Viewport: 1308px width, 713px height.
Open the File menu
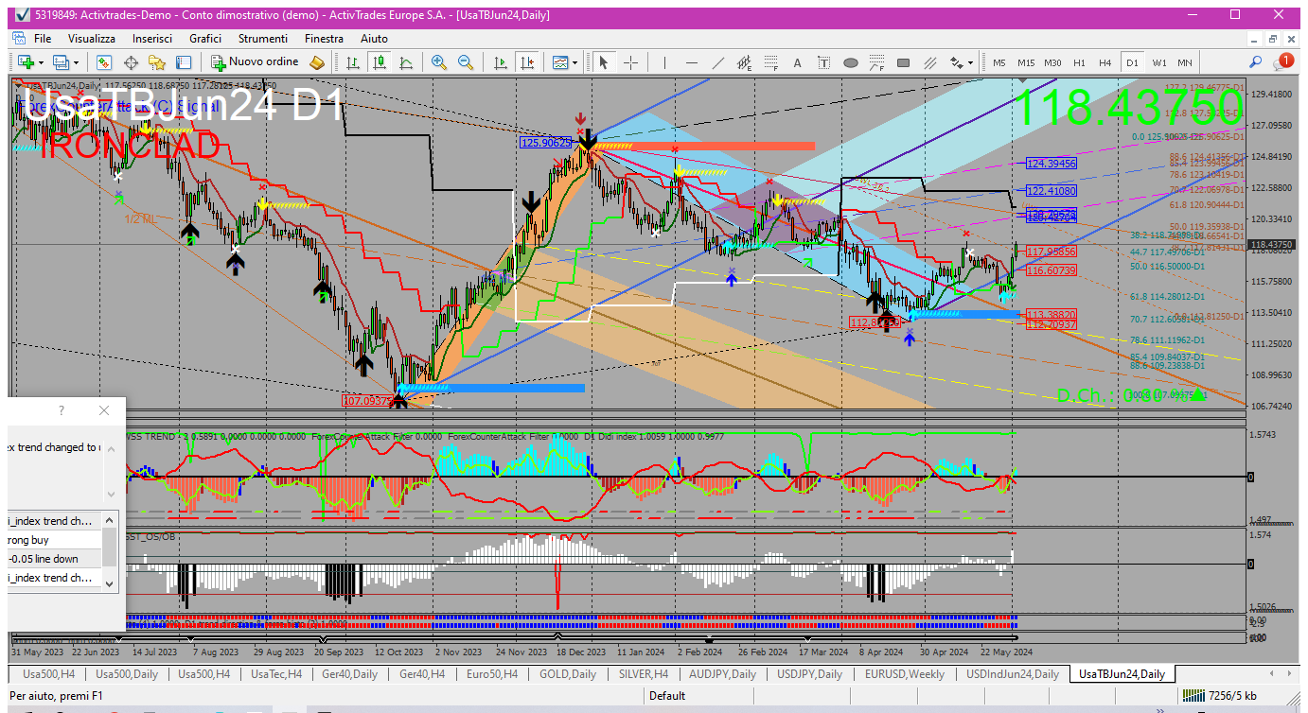coord(43,39)
